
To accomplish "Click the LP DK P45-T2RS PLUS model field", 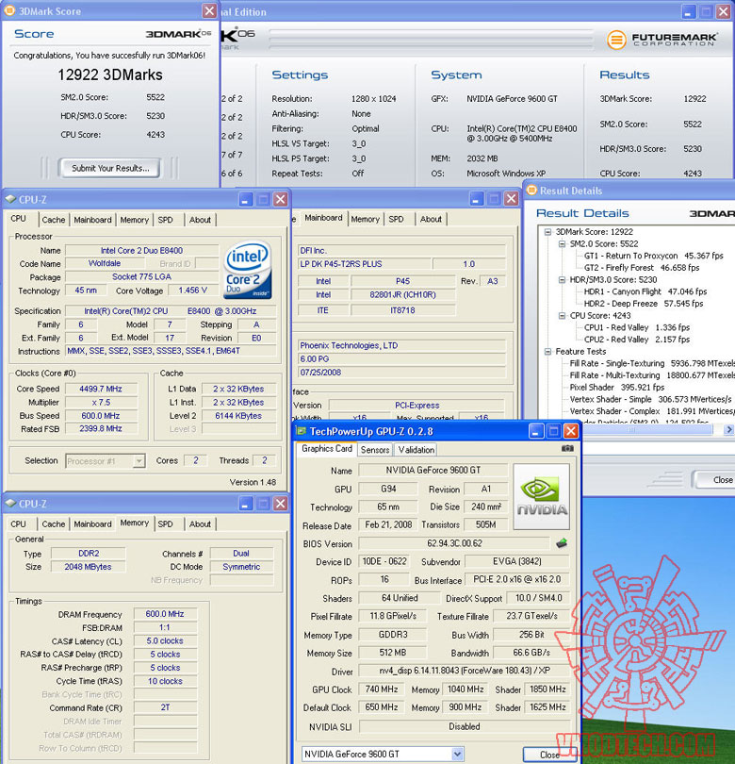I will pos(364,264).
